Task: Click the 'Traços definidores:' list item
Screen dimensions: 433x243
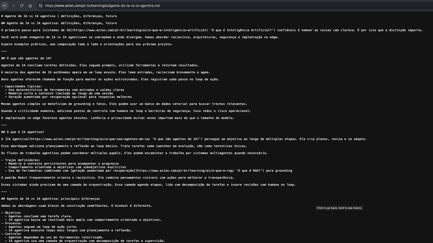Action: pos(20,160)
